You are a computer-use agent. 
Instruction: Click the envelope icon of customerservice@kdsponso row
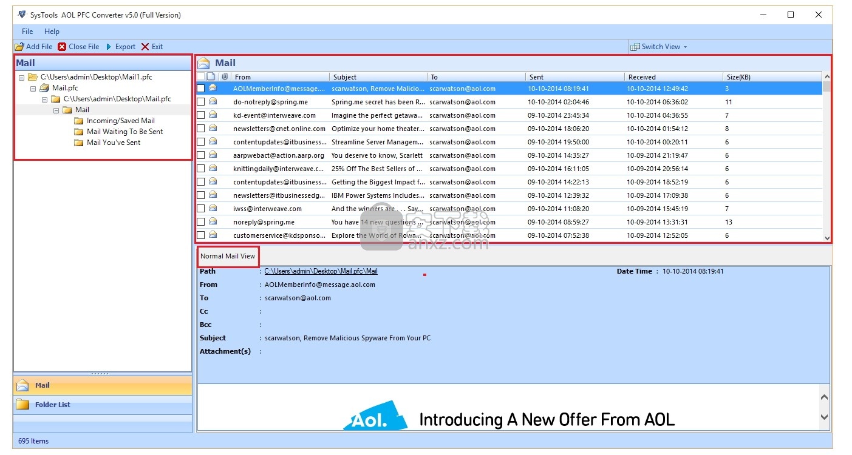(x=213, y=235)
